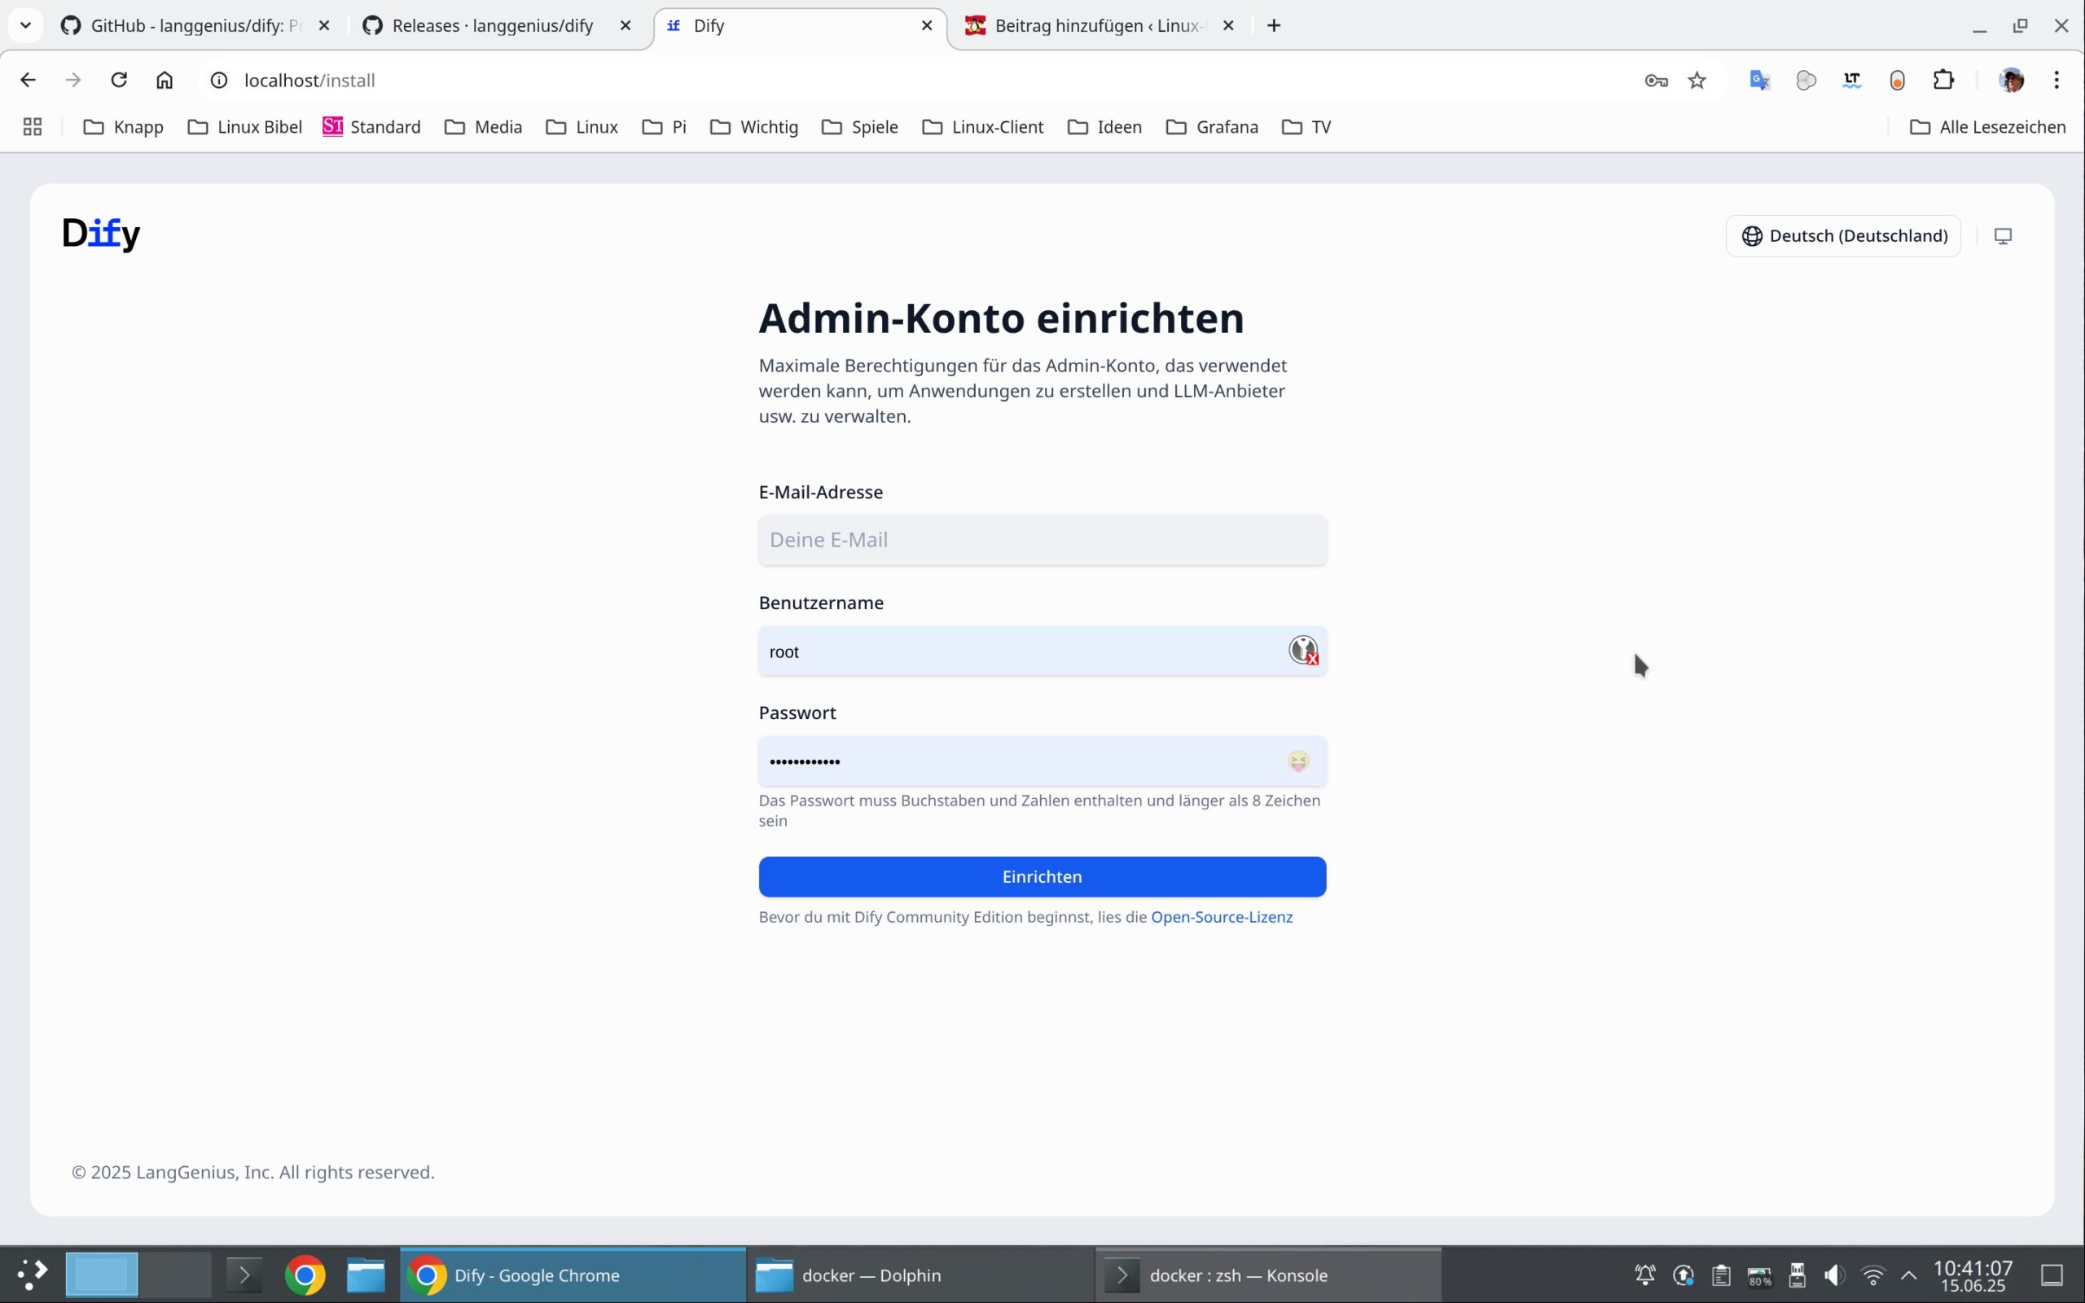Launch Konsole from the taskbar pin

(x=244, y=1274)
